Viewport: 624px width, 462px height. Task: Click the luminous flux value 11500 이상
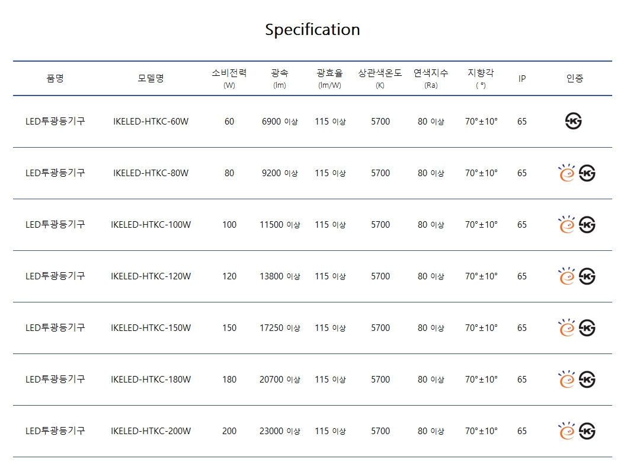280,225
